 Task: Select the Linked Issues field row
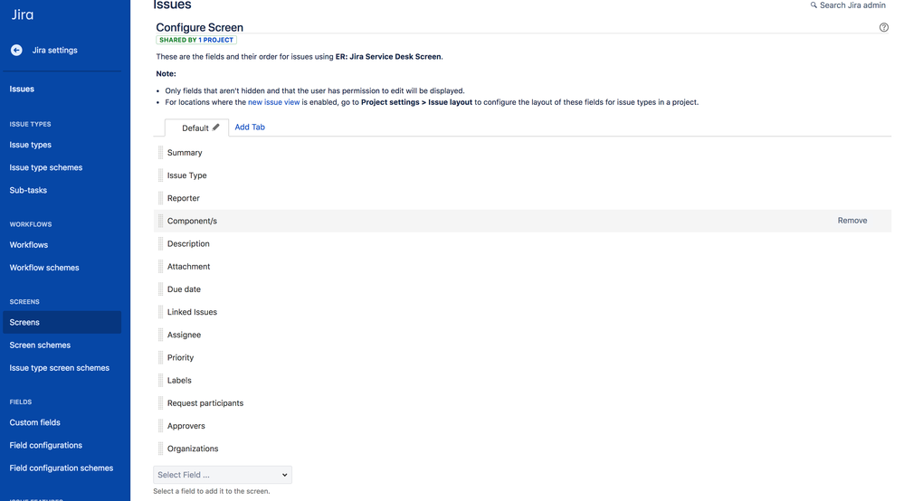pyautogui.click(x=522, y=311)
